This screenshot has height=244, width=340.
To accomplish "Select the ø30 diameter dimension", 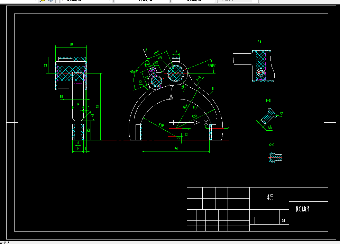I will tap(160, 58).
